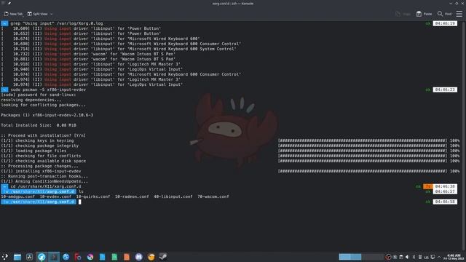This screenshot has width=466, height=262.
Task: Click the 04:46:19 timestamp
Action: [445, 23]
